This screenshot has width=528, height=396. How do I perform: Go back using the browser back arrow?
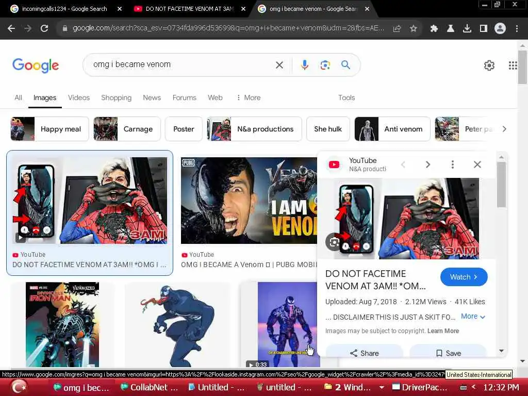coord(11,29)
